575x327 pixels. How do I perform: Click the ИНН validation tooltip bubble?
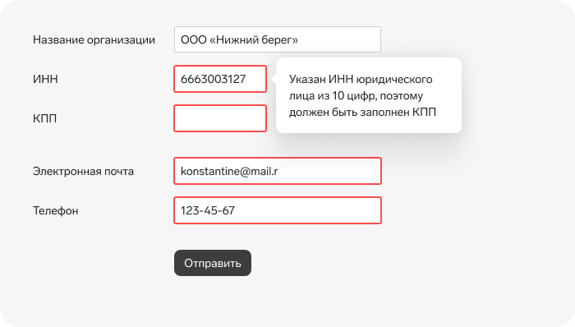coord(369,95)
